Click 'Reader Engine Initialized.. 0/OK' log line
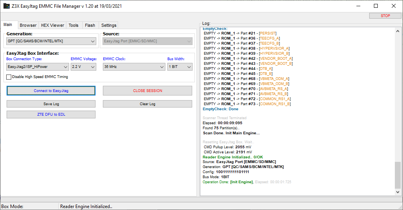403x210 pixels. tap(233, 157)
